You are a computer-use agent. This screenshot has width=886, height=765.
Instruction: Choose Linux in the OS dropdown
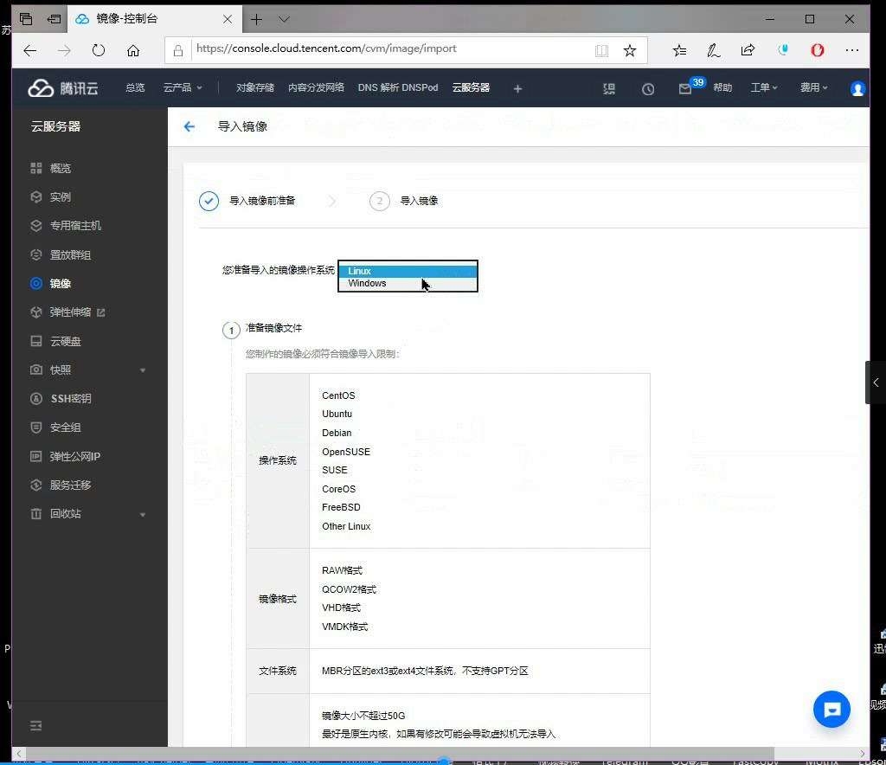tap(408, 271)
